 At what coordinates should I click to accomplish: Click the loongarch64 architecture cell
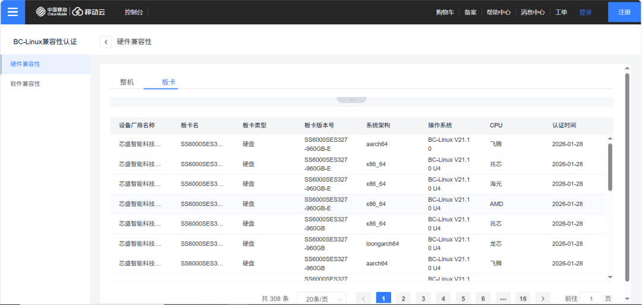coord(382,244)
